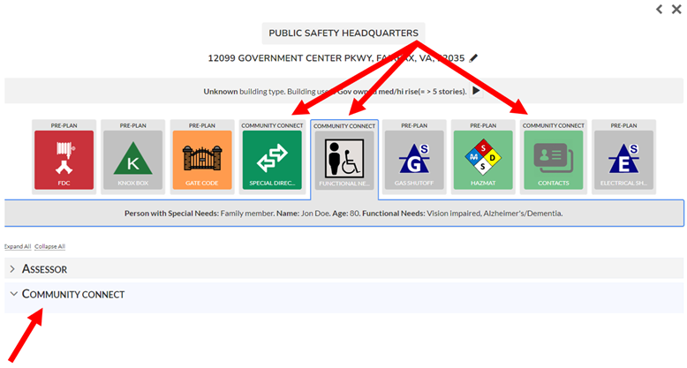Viewport: 687px width, 368px height.
Task: Select the Special Directions community connect tile
Action: coord(271,160)
